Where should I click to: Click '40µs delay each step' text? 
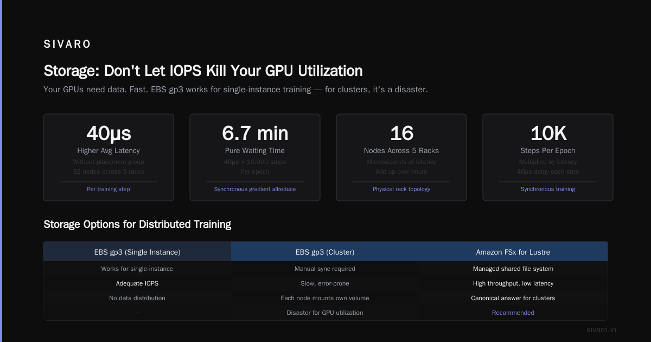point(548,172)
